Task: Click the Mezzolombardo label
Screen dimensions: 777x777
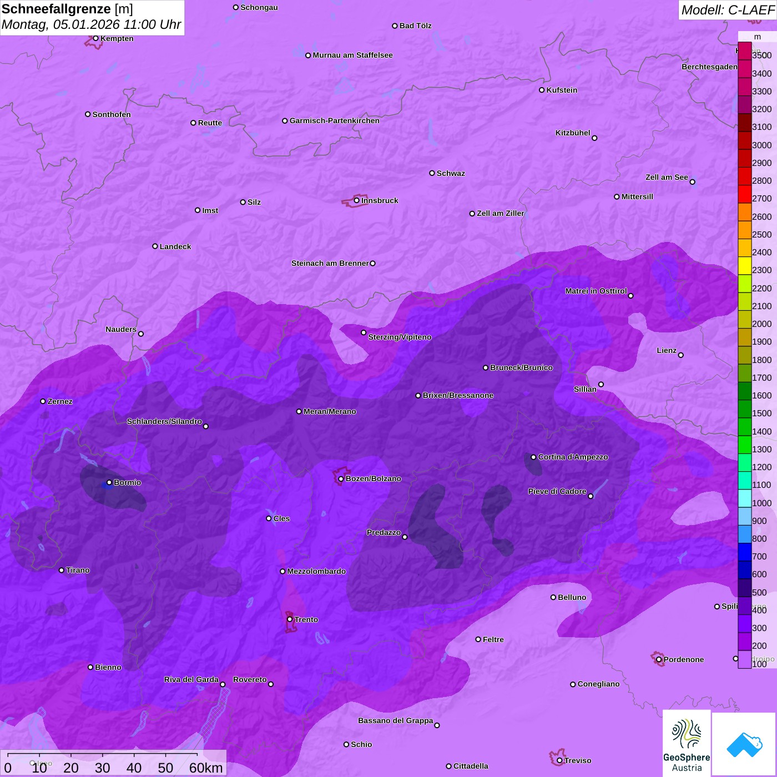Action: pyautogui.click(x=316, y=571)
